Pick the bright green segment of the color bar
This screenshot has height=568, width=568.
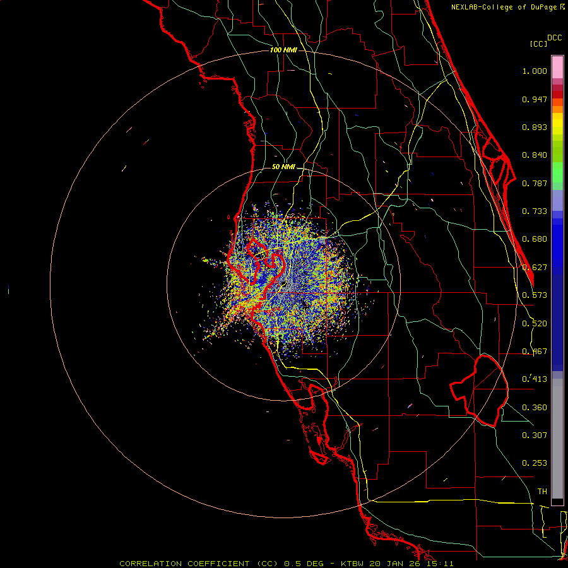pyautogui.click(x=557, y=172)
